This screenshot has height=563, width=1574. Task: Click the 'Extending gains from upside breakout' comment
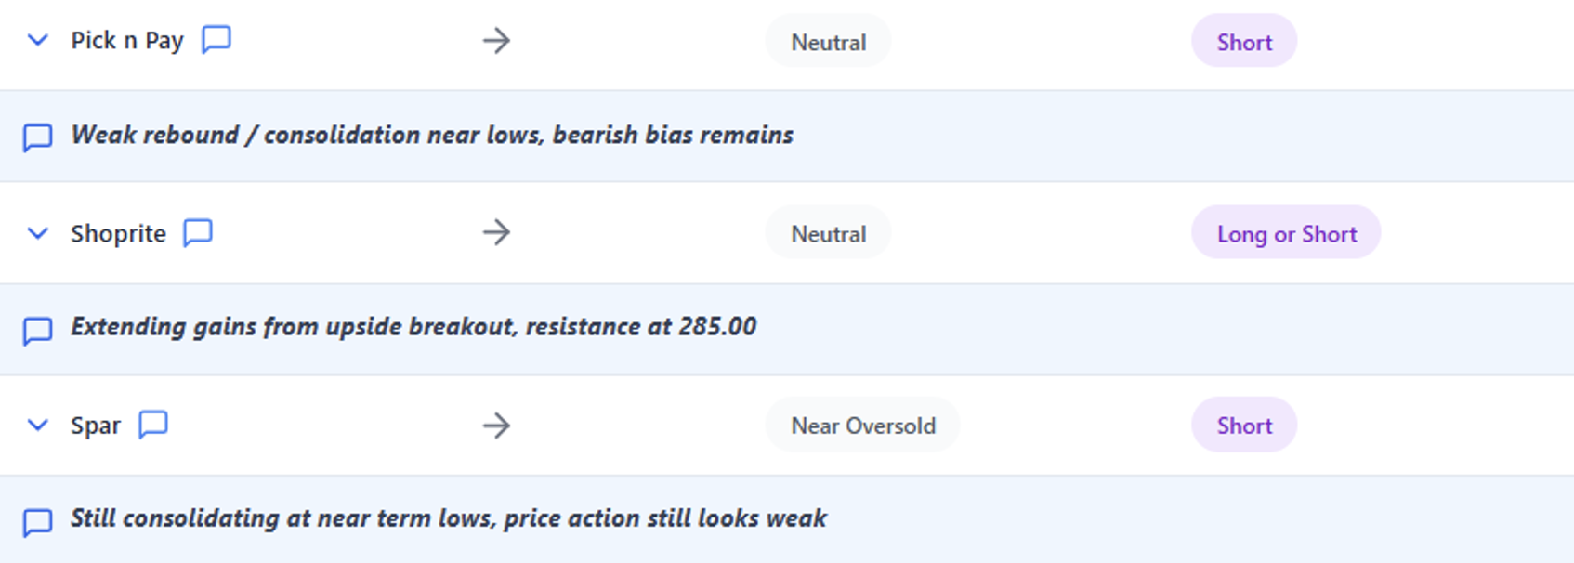tap(413, 327)
